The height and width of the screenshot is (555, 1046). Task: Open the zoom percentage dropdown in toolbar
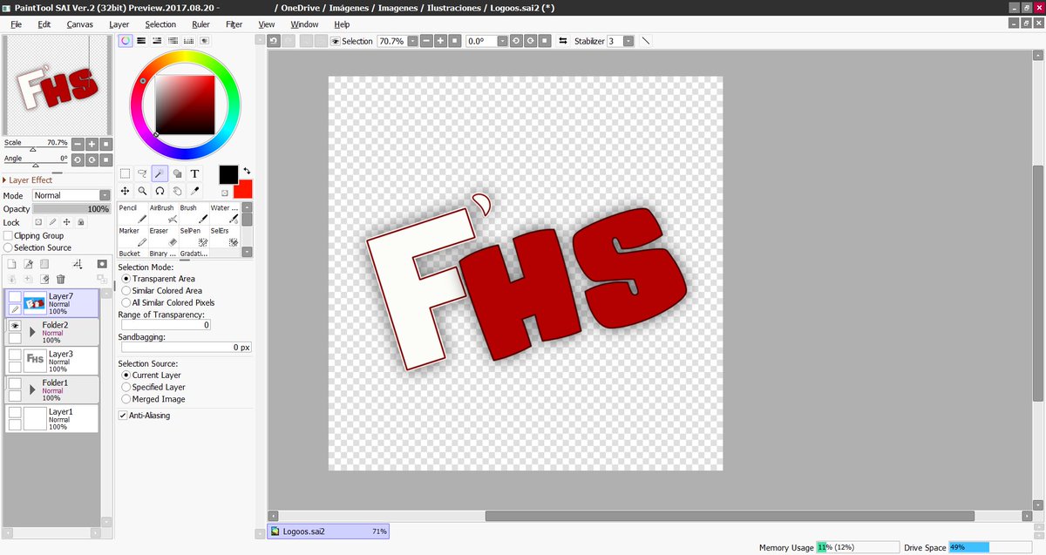[x=411, y=41]
